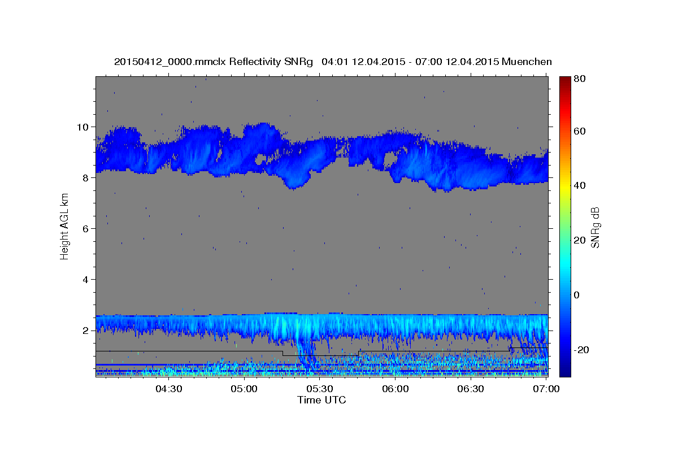Image resolution: width=678 pixels, height=452 pixels.
Task: Click the colorbar value '40'
Action: 579,185
